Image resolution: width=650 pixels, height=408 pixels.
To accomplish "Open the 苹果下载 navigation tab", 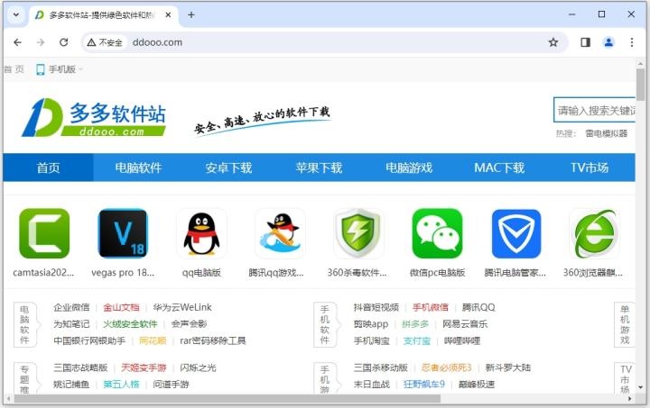I will point(319,168).
